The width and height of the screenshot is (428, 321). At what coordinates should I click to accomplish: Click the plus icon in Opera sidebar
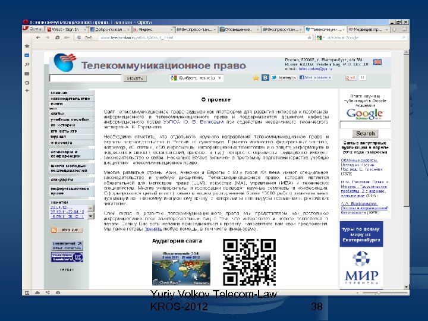pyautogui.click(x=27, y=90)
